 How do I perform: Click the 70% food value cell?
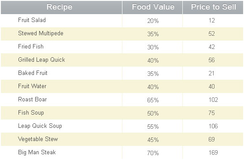point(153,153)
